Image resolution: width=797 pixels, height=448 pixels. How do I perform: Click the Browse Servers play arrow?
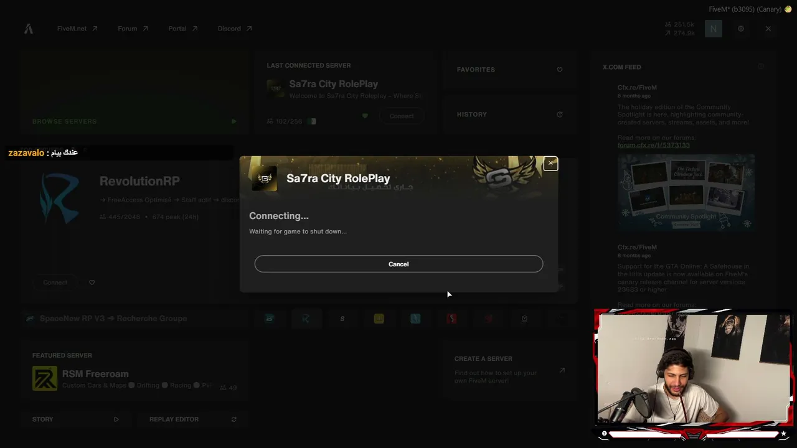(x=233, y=121)
